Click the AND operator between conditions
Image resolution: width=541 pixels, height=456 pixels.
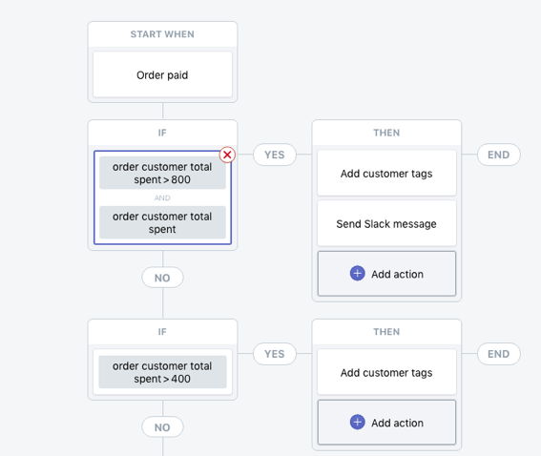tap(162, 198)
